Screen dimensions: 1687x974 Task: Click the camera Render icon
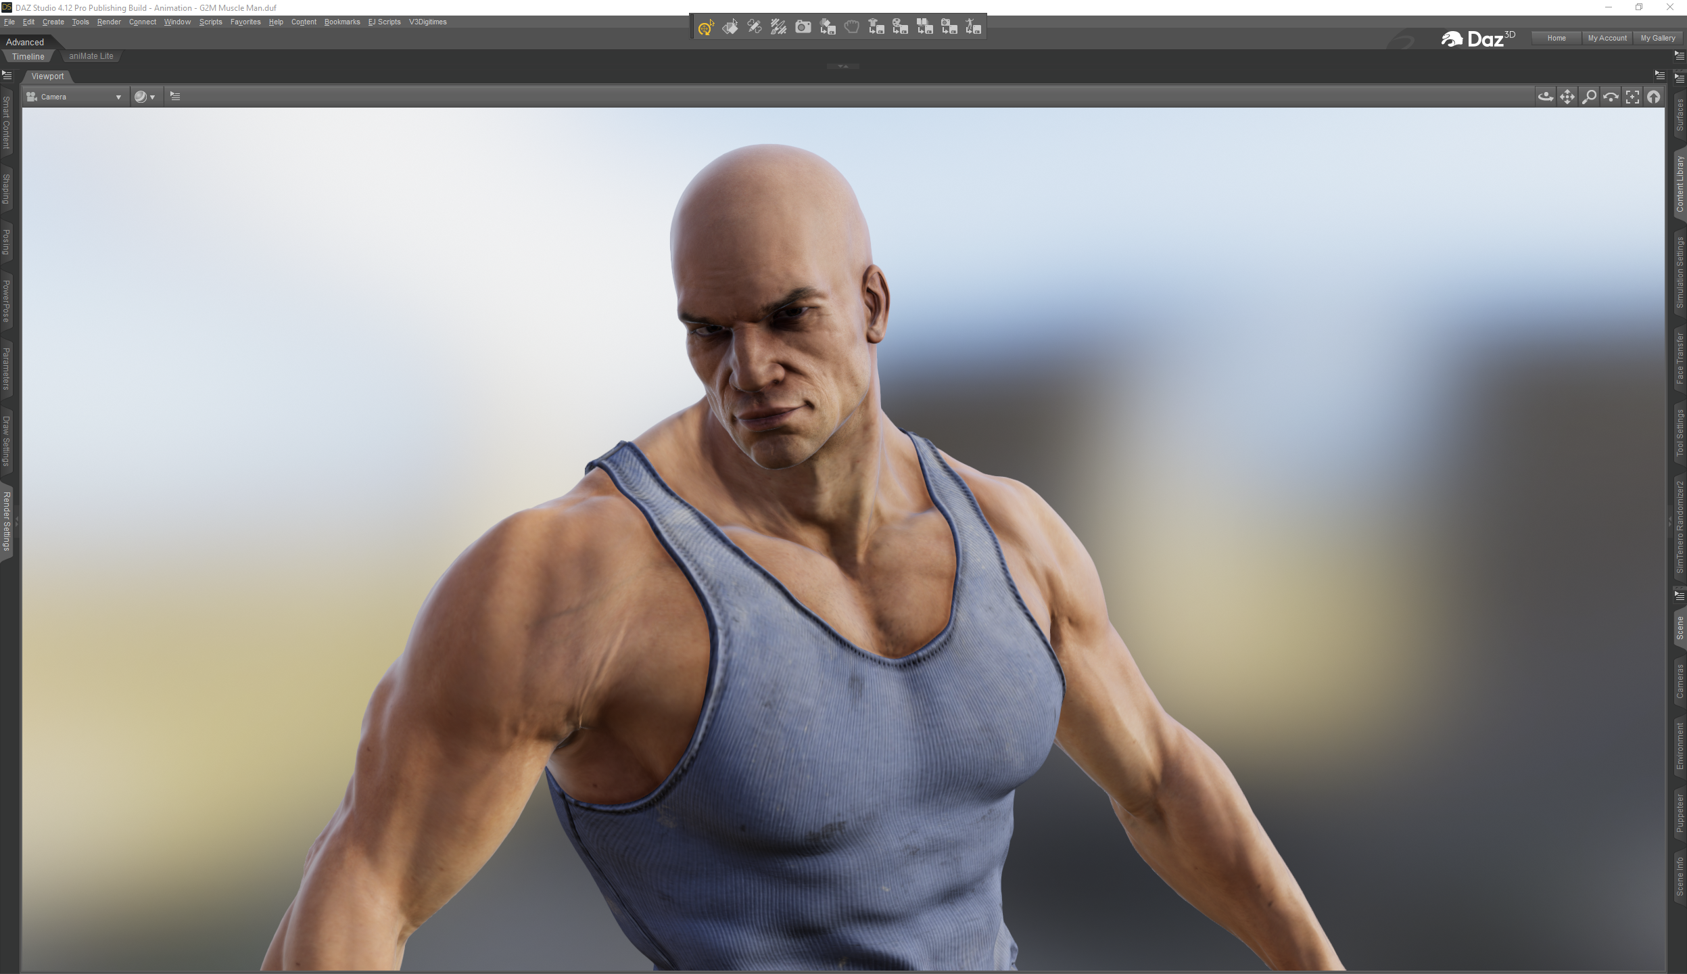(803, 27)
